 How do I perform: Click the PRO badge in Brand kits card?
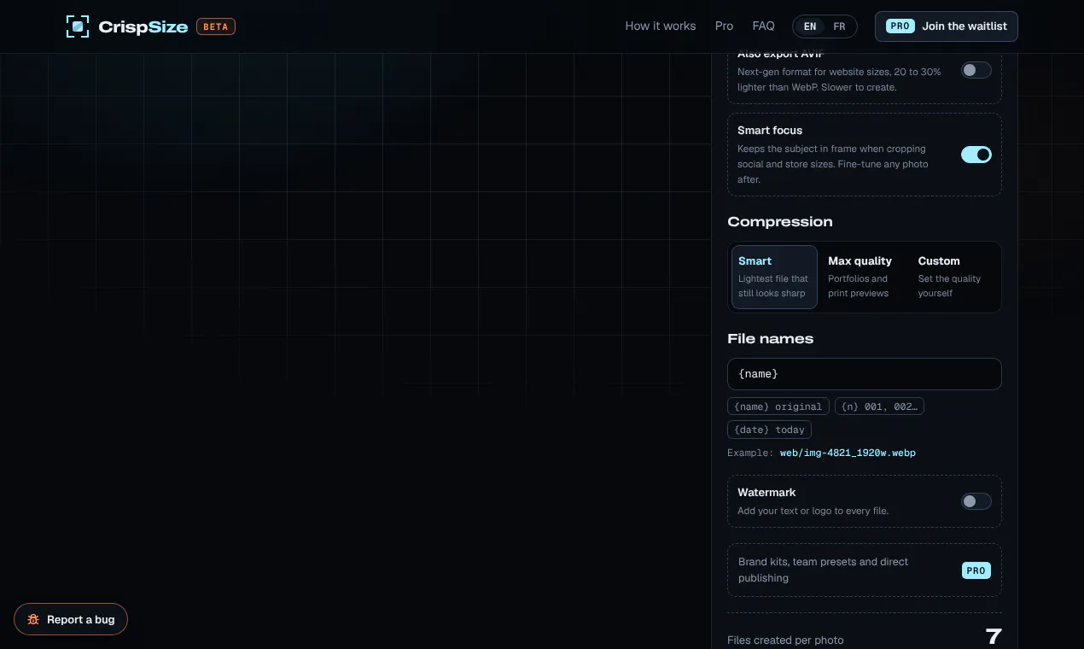(976, 570)
